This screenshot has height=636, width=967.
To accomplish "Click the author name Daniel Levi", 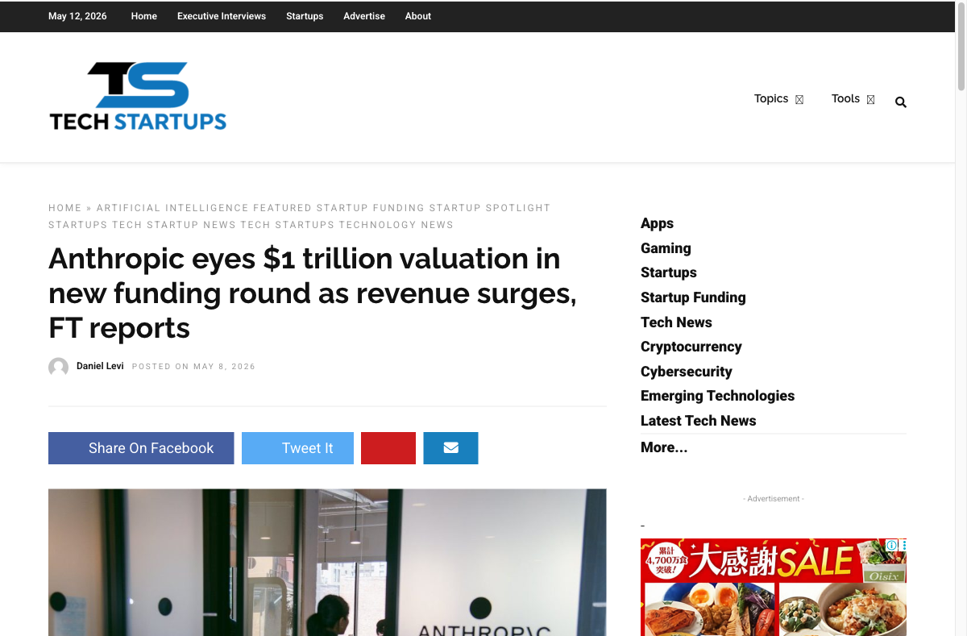I will point(100,366).
